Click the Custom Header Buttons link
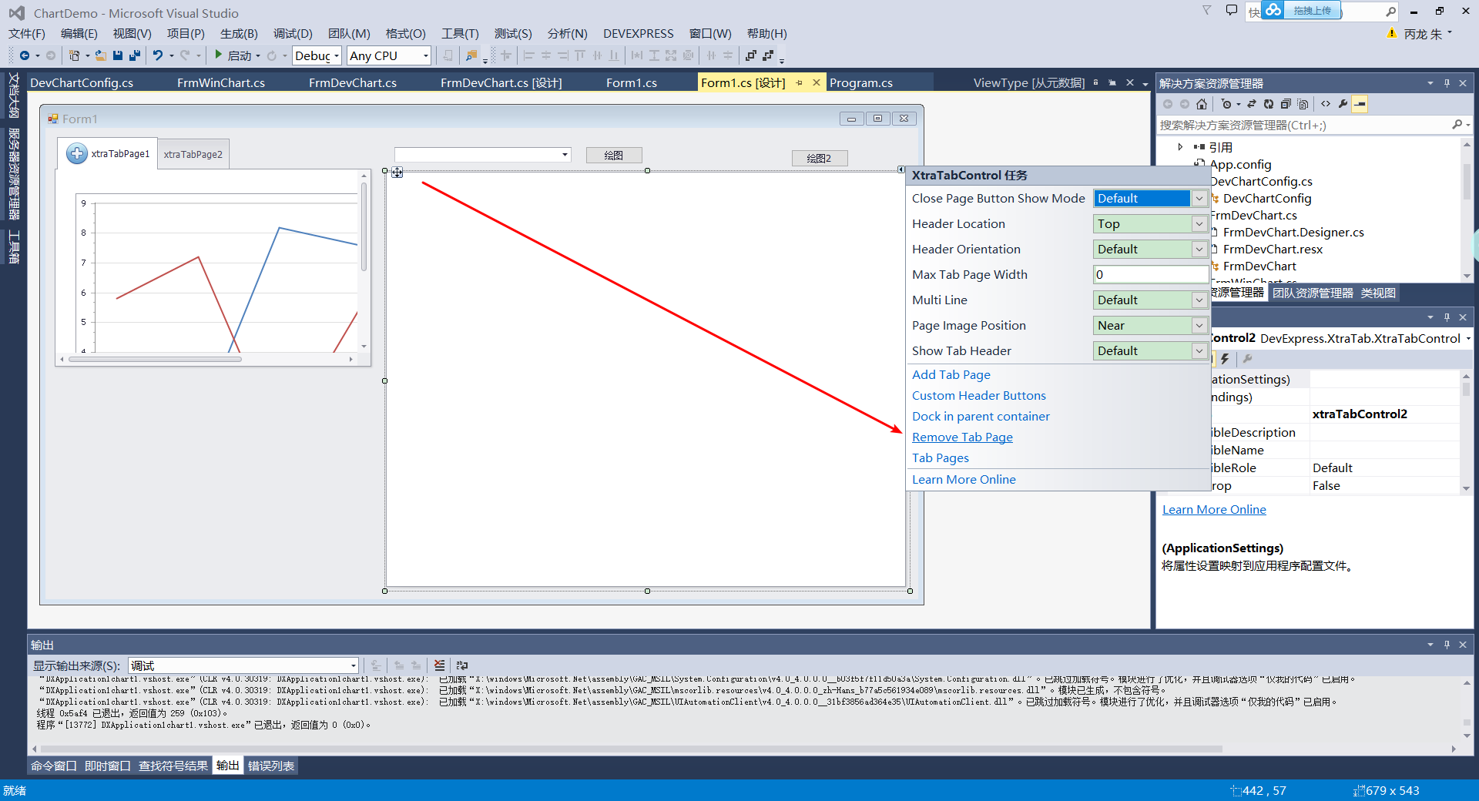 (979, 396)
